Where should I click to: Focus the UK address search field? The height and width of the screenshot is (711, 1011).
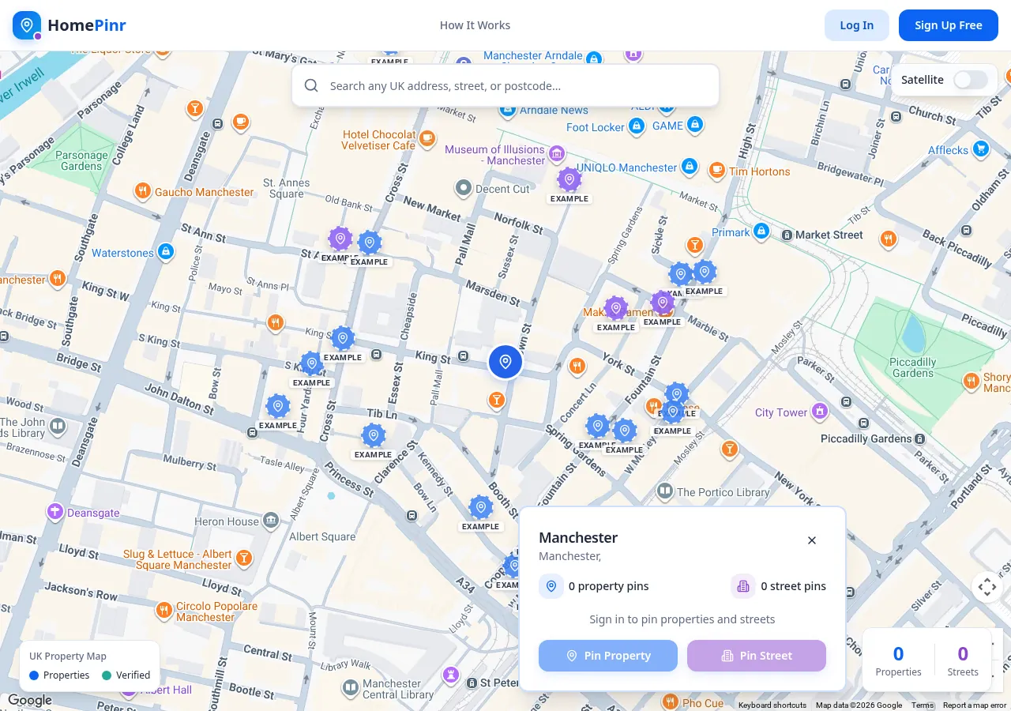click(505, 85)
